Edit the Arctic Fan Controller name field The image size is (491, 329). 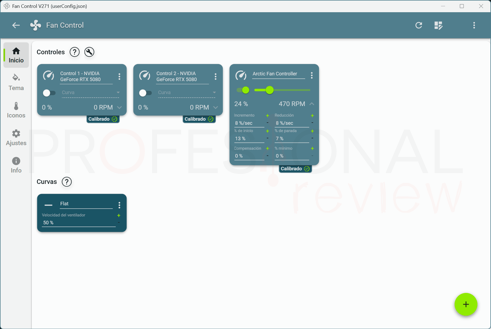pyautogui.click(x=279, y=74)
